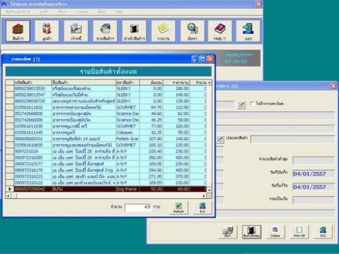The height and width of the screenshot is (254, 339).
Task: Open the third menu in the main menu bar
Action: click(62, 12)
